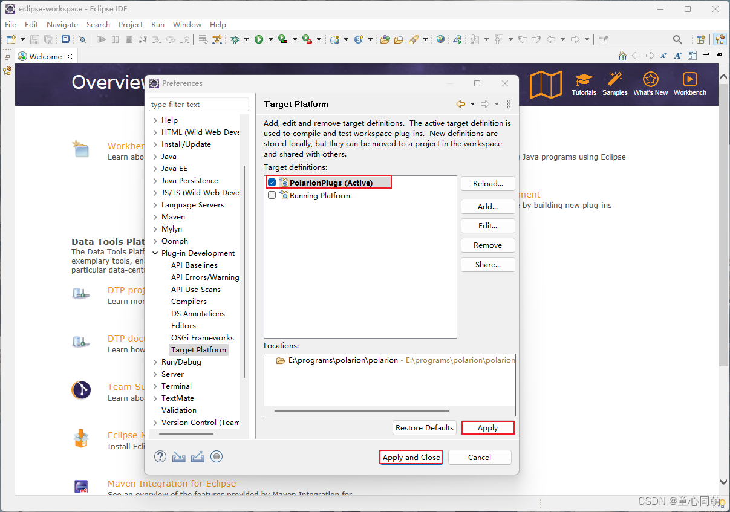
Task: Click the Remove button
Action: coord(488,245)
